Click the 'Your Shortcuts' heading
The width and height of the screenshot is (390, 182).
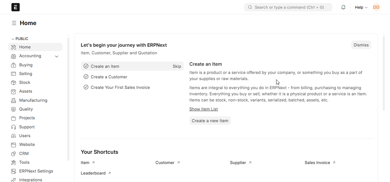(x=99, y=152)
